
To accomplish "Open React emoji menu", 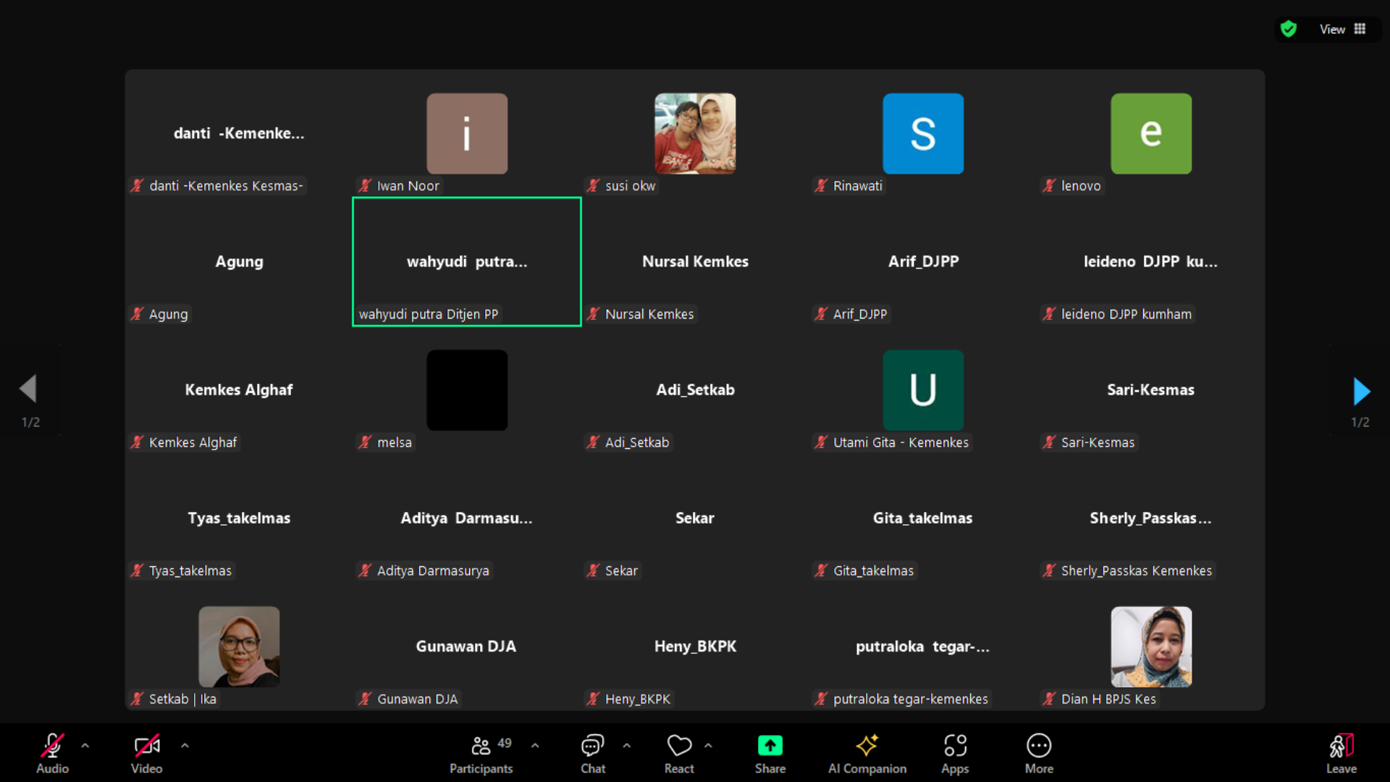I will click(679, 753).
